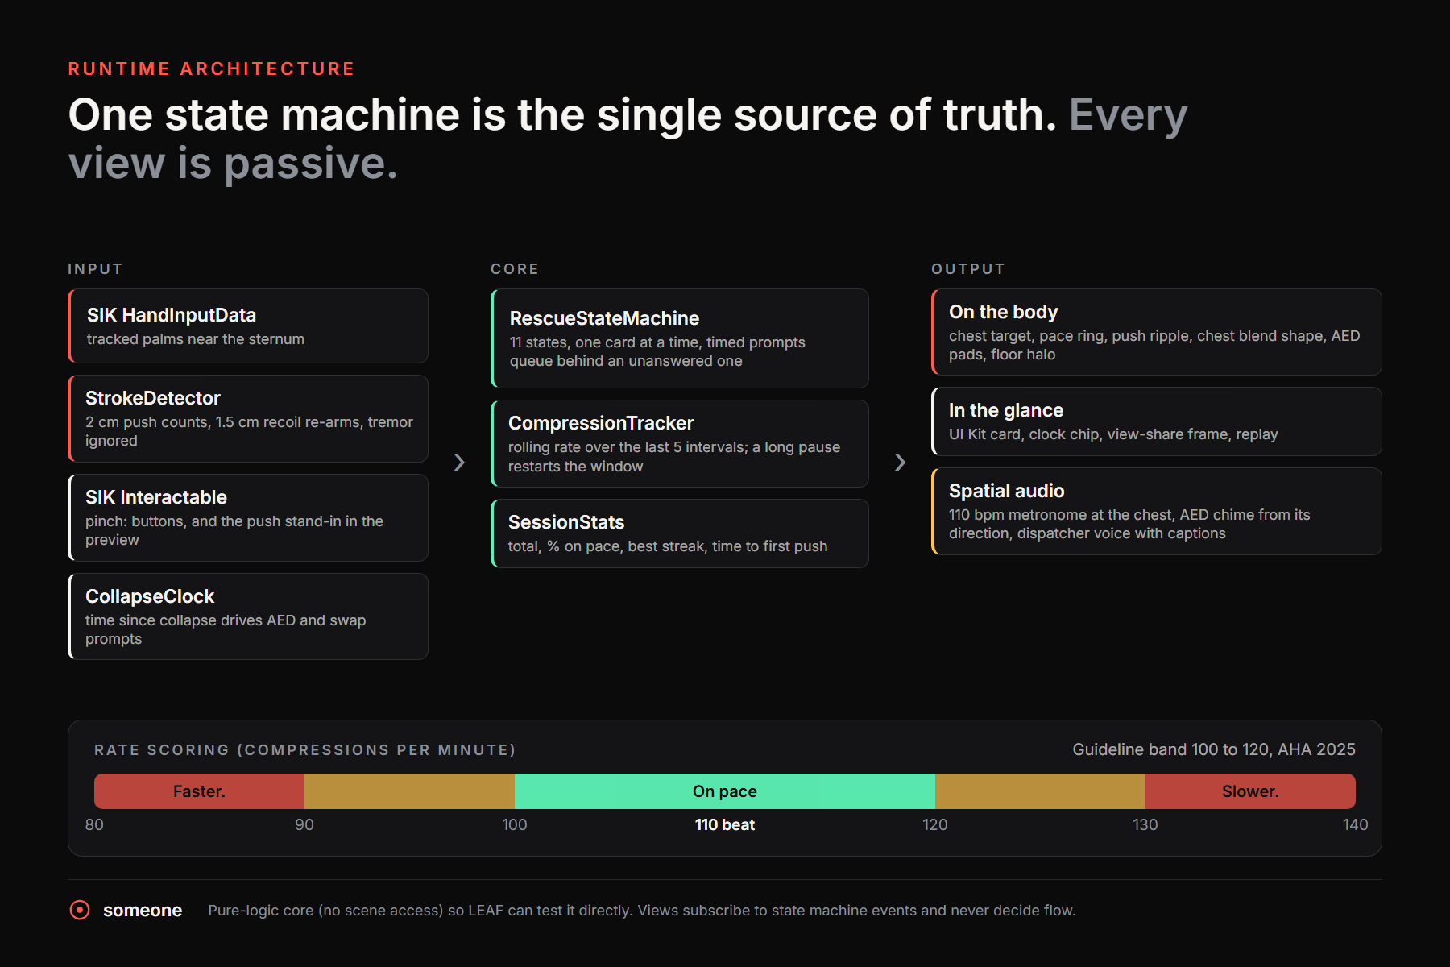Click the green On pace segment

[x=725, y=791]
